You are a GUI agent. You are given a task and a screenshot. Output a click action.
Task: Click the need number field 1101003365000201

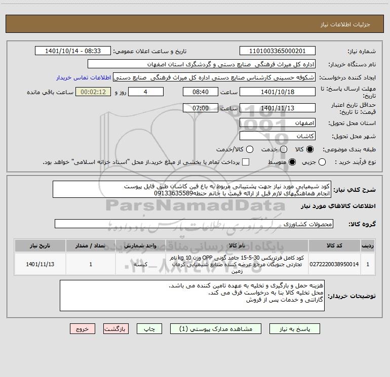[x=278, y=51]
